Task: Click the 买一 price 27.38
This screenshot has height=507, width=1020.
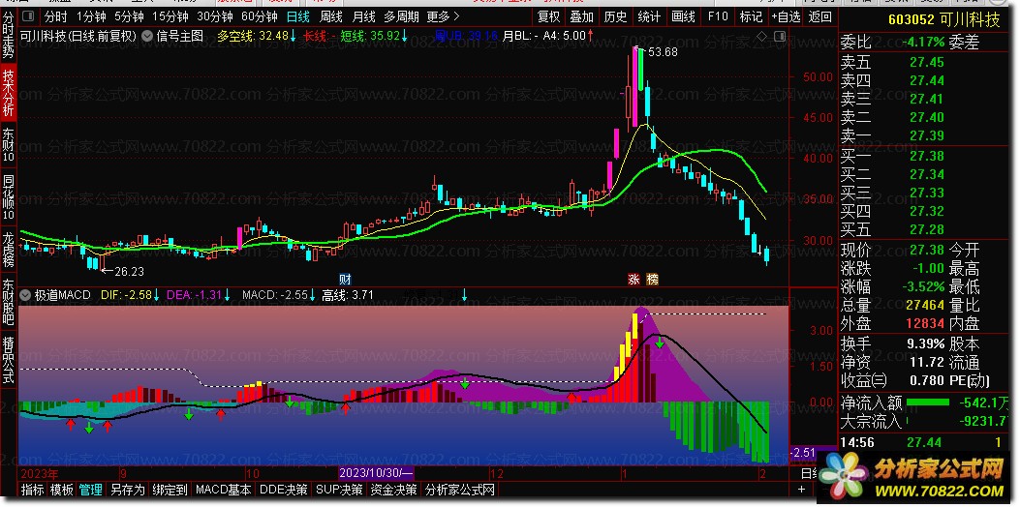Action: (927, 156)
